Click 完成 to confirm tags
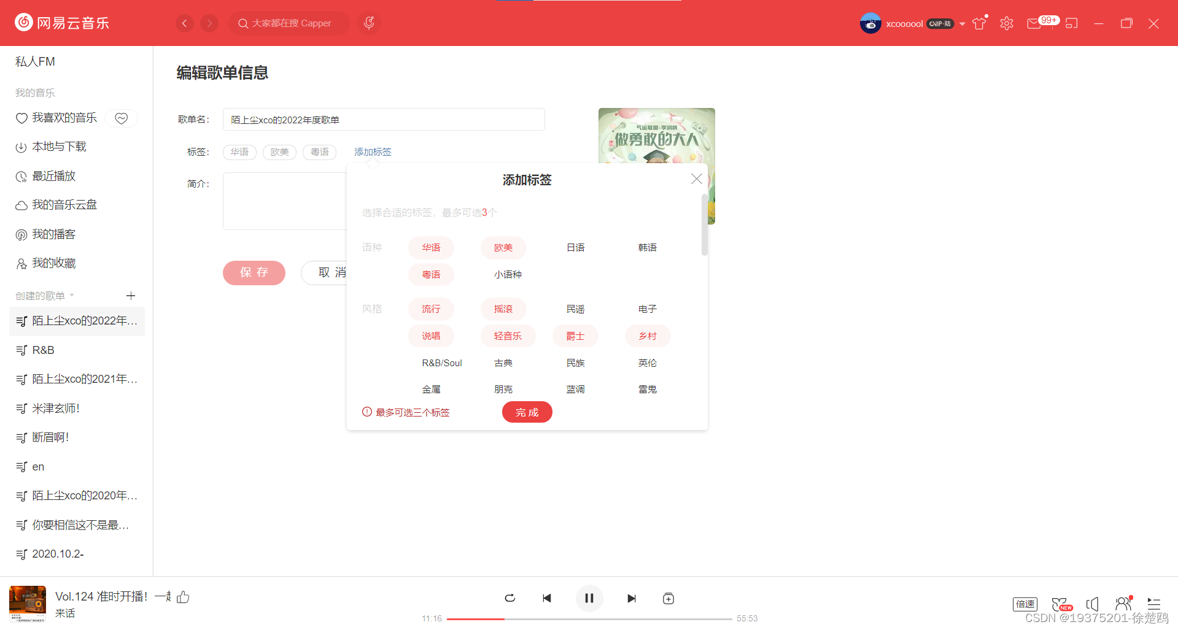The image size is (1178, 630). (527, 412)
